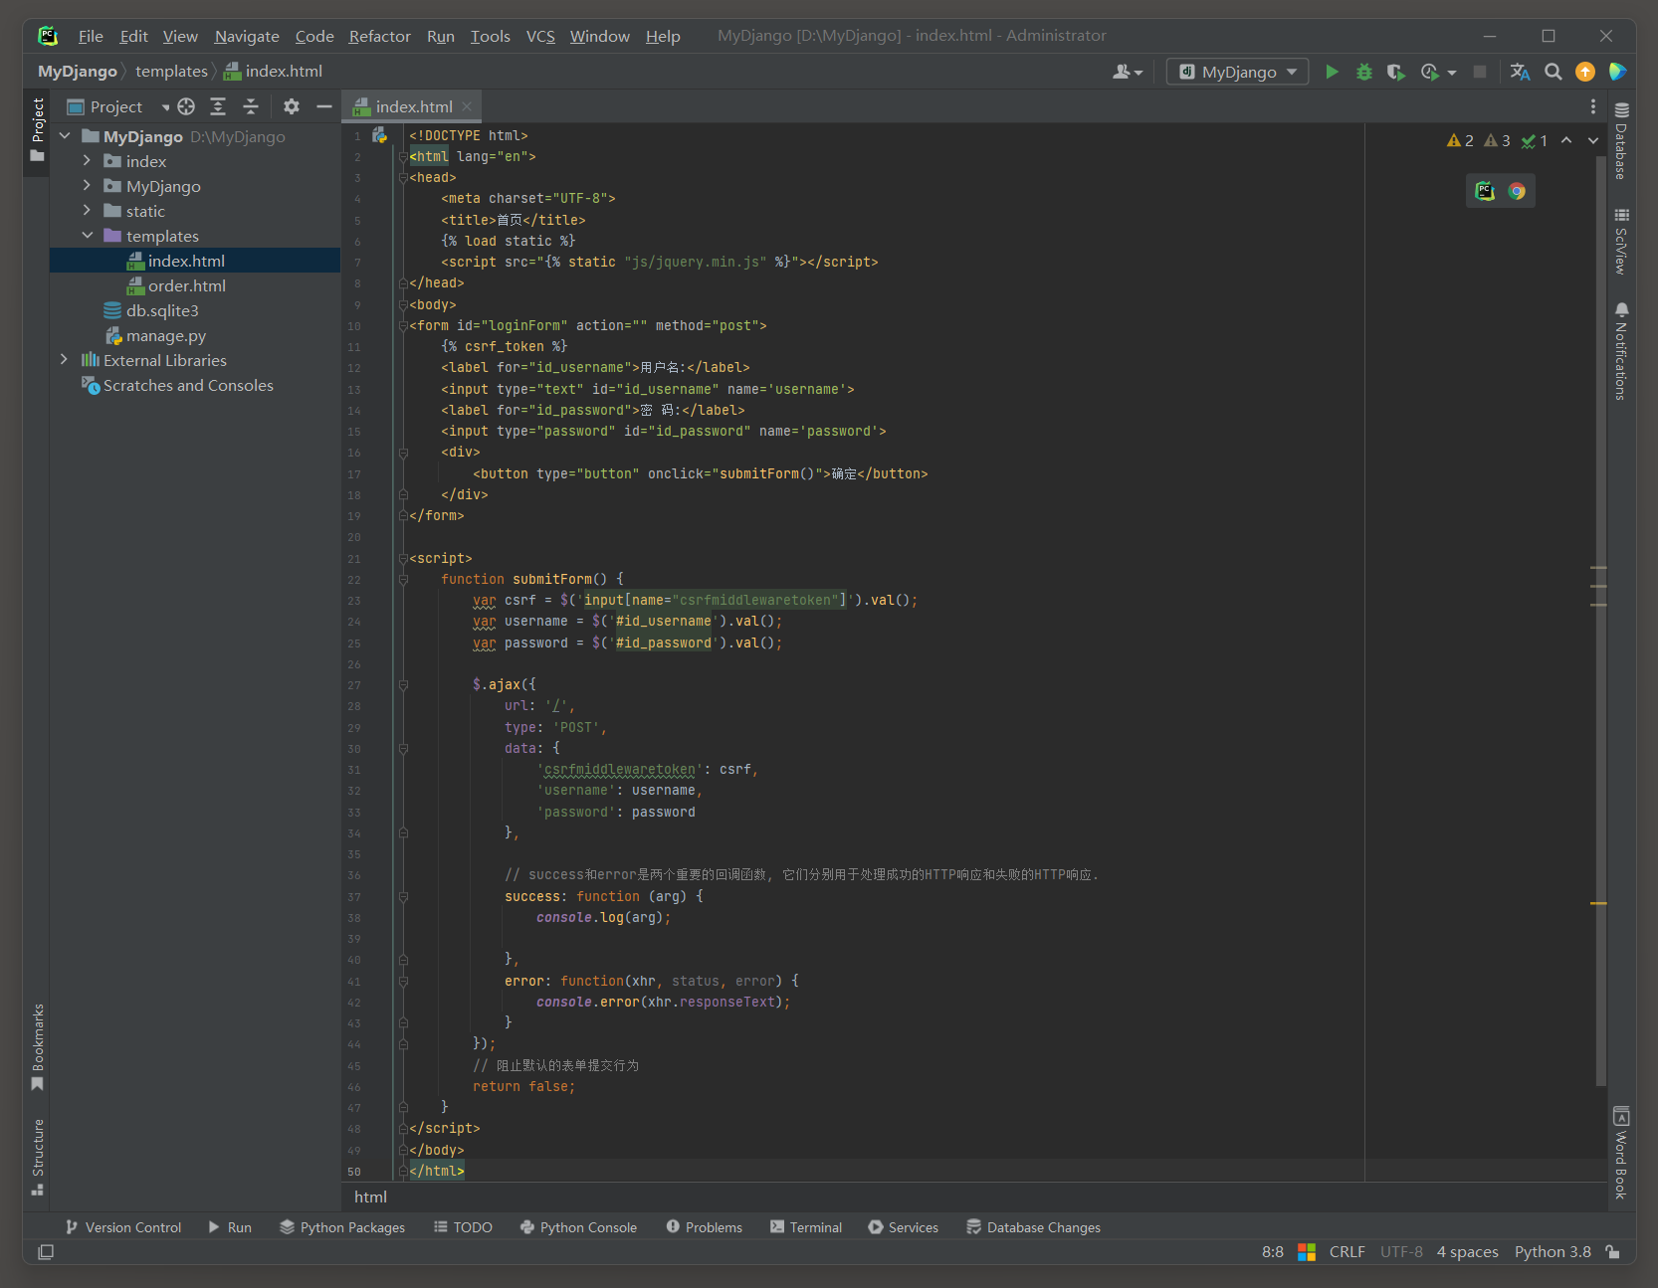Open page in Chrome browser icon

coord(1517,191)
